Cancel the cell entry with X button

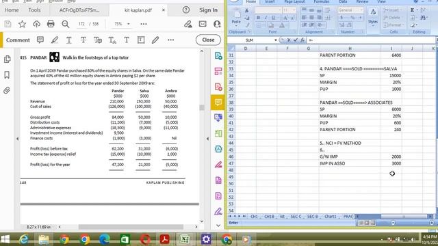(x=289, y=40)
